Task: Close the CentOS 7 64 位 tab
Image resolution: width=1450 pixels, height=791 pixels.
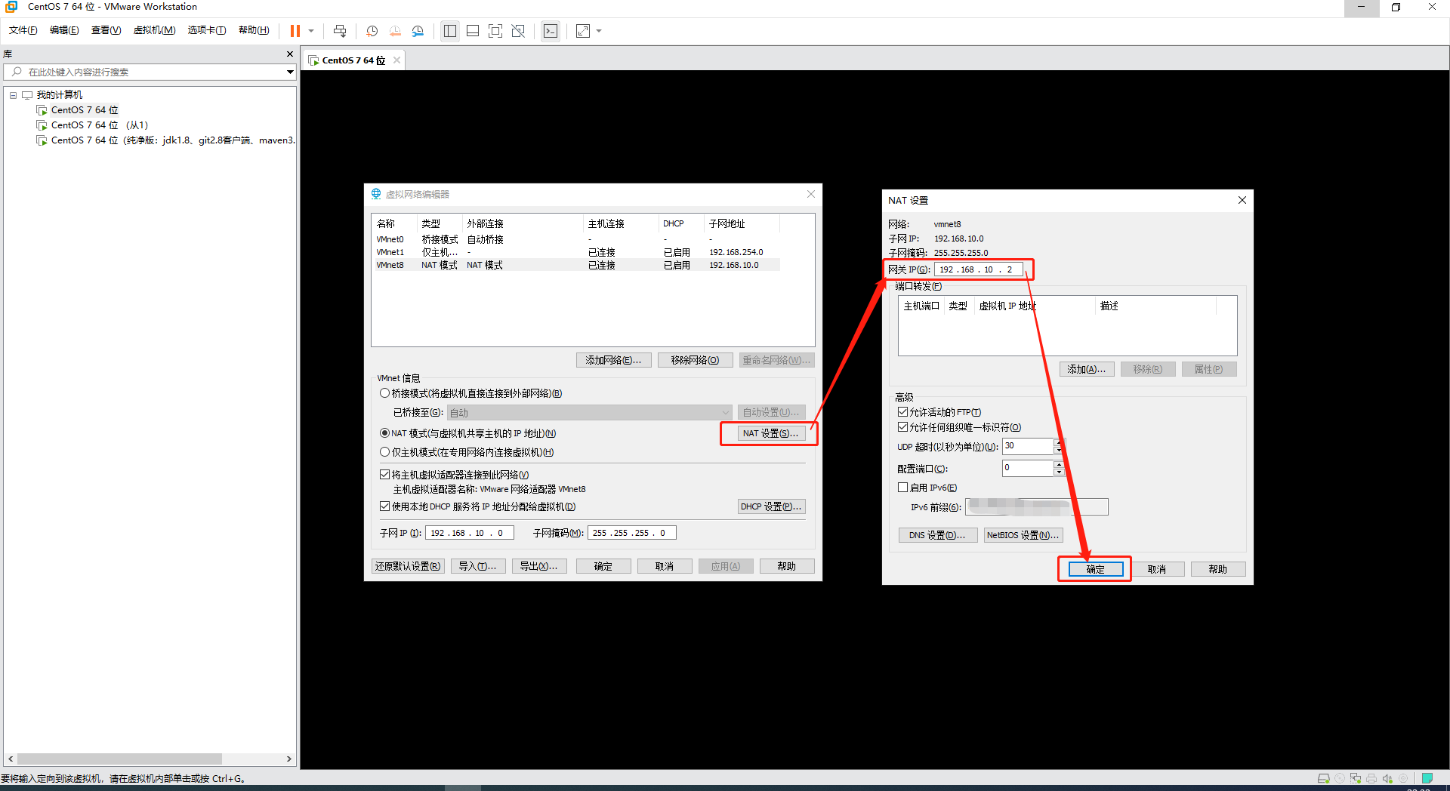Action: (396, 60)
